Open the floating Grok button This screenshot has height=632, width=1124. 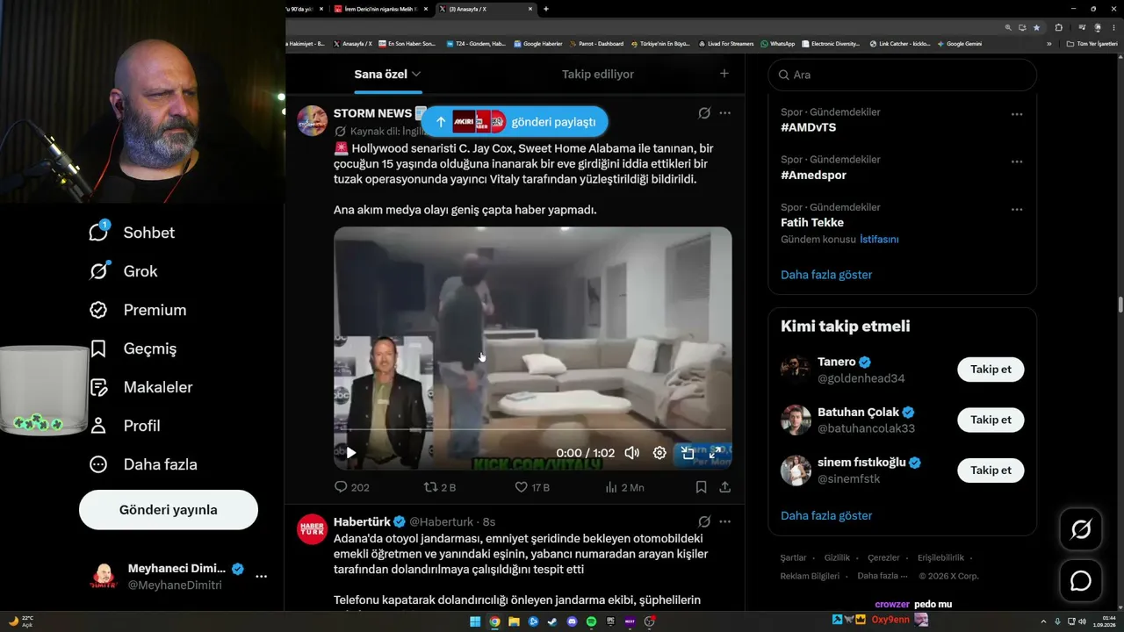[x=1080, y=529]
